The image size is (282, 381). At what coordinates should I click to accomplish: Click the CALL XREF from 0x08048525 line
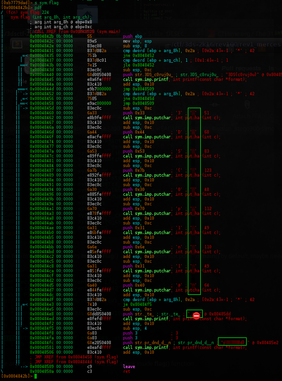[77, 32]
